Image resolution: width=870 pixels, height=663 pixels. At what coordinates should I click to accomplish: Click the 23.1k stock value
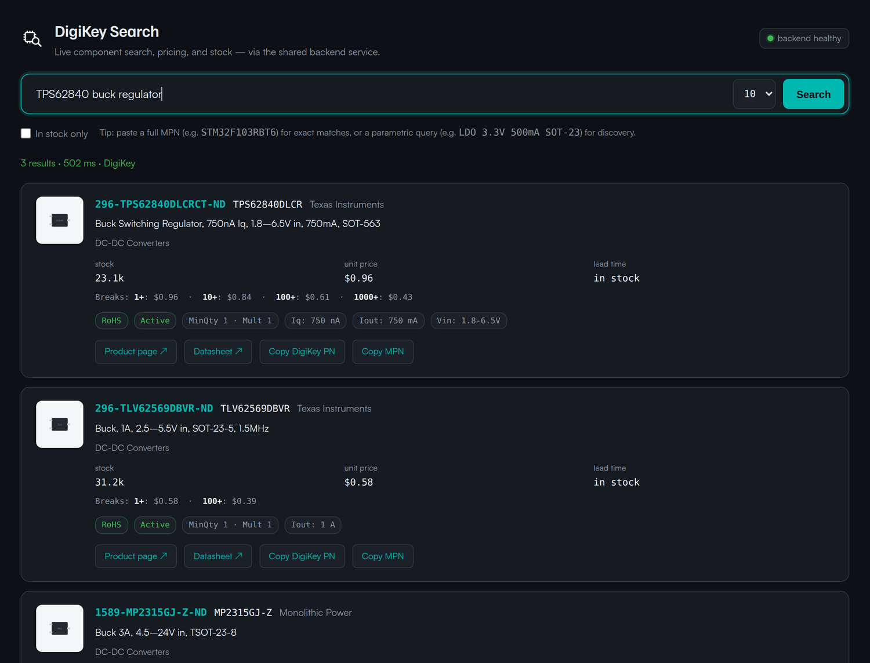tap(110, 278)
